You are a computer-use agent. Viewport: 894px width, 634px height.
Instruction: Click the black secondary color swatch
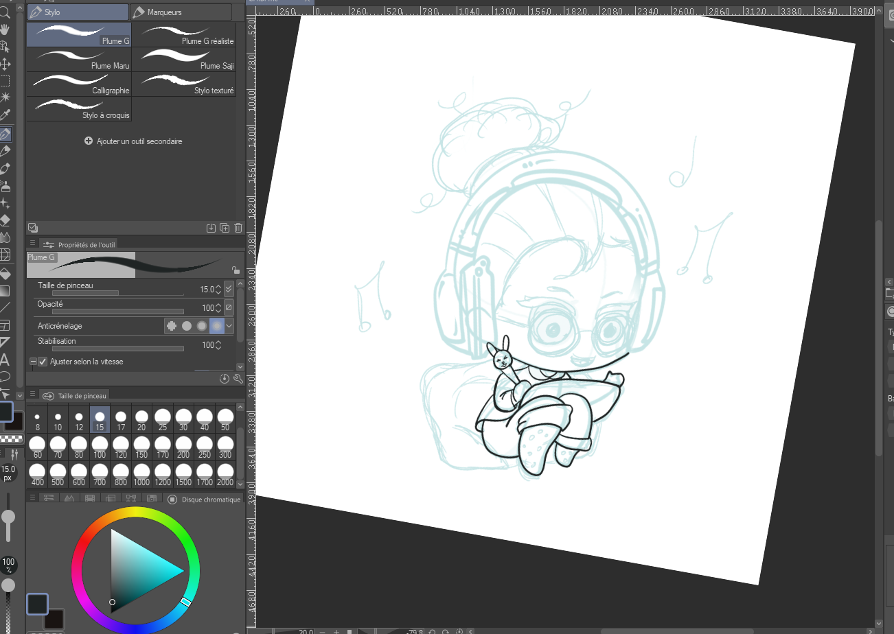54,619
